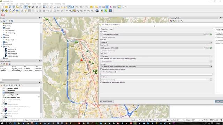Switch to the Log tab
Viewport: 223px width, 125px height.
(111, 29)
